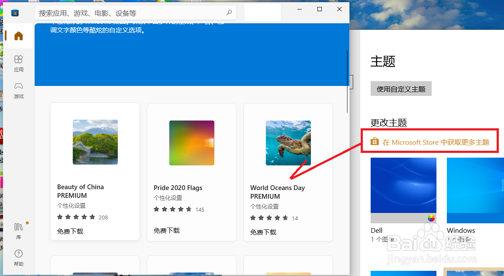Click 免费下载 under World Oceans Day

click(263, 232)
